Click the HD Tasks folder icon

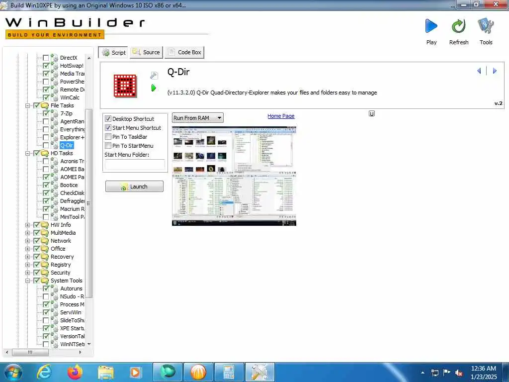(45, 153)
